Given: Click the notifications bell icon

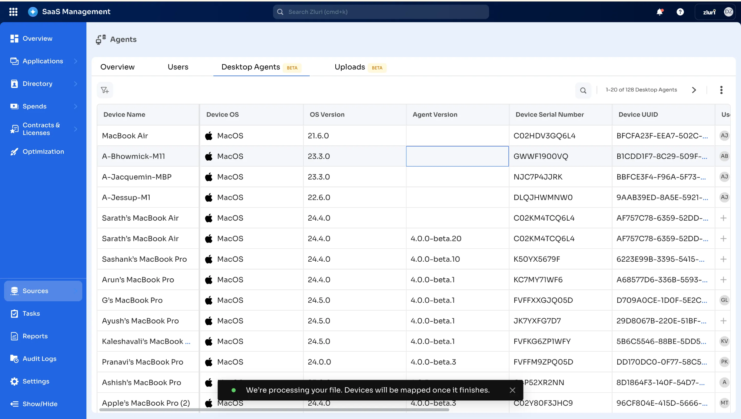Looking at the screenshot, I should [659, 12].
